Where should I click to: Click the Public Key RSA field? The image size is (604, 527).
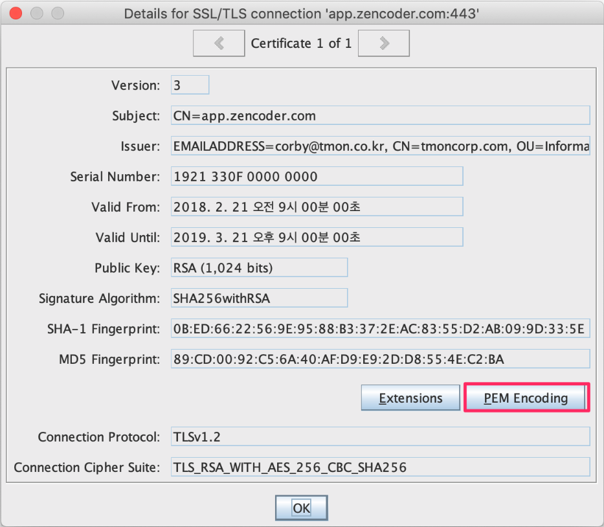point(259,268)
